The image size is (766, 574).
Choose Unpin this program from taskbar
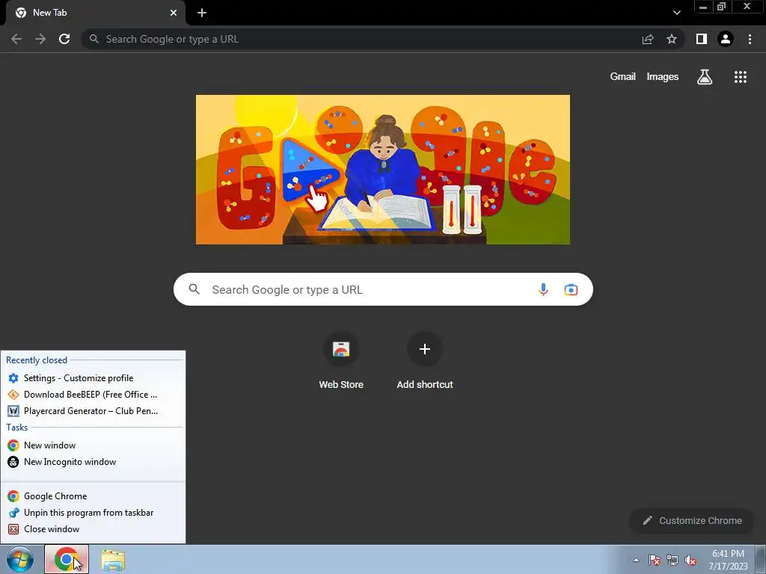pyautogui.click(x=93, y=513)
